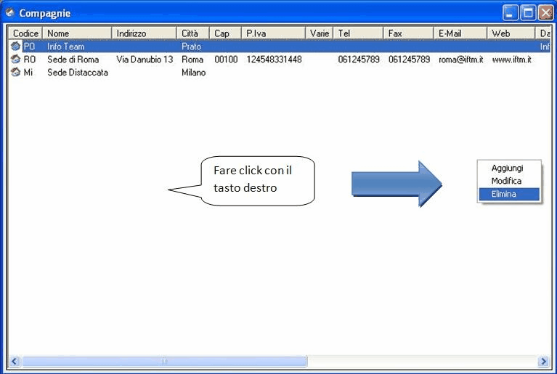Click the 'RO' code cell

[x=30, y=60]
